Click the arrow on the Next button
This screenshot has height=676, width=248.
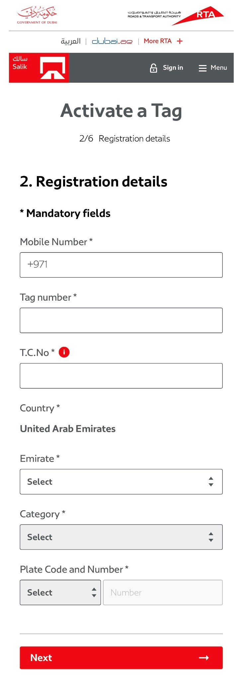click(x=204, y=658)
